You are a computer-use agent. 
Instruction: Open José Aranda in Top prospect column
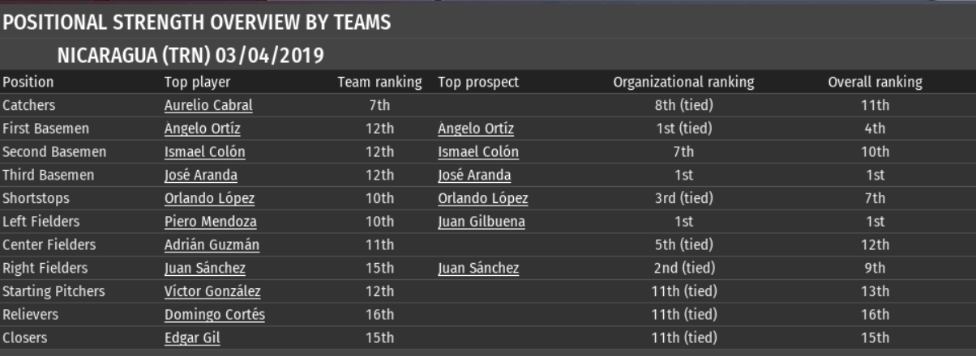tap(474, 176)
